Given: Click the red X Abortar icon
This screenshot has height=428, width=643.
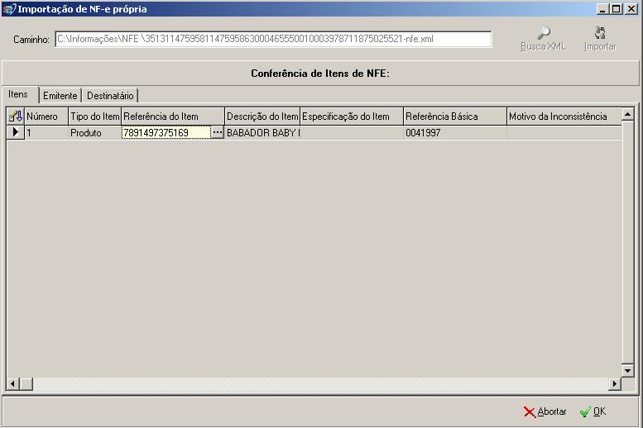Looking at the screenshot, I should 530,411.
